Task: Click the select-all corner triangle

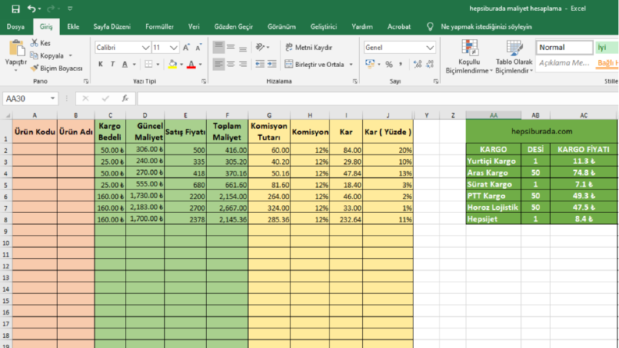Action: pyautogui.click(x=7, y=115)
